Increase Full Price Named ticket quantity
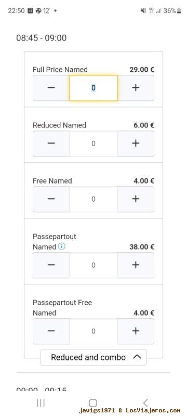187x416 pixels. point(136,88)
